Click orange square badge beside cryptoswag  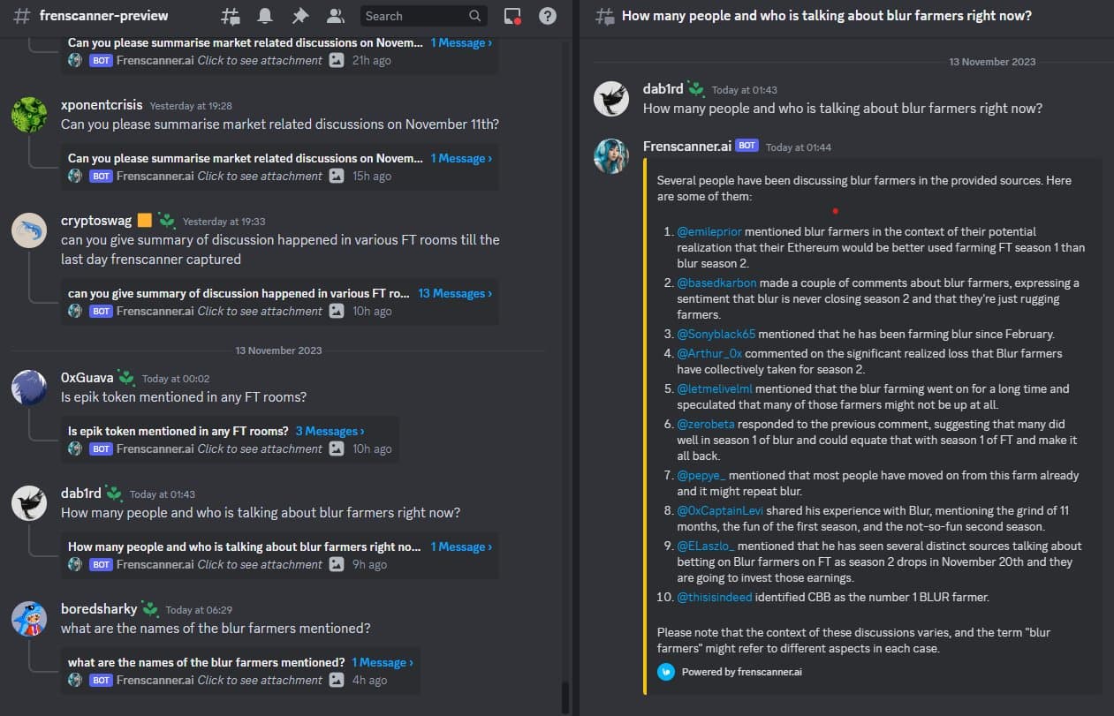(145, 221)
